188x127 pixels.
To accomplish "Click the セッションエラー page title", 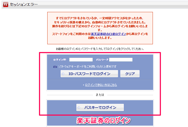I will click(x=23, y=4).
